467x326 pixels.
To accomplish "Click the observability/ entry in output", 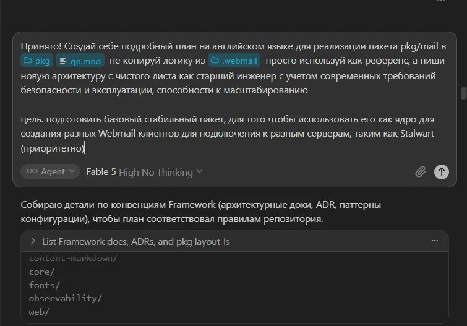I will (x=66, y=298).
